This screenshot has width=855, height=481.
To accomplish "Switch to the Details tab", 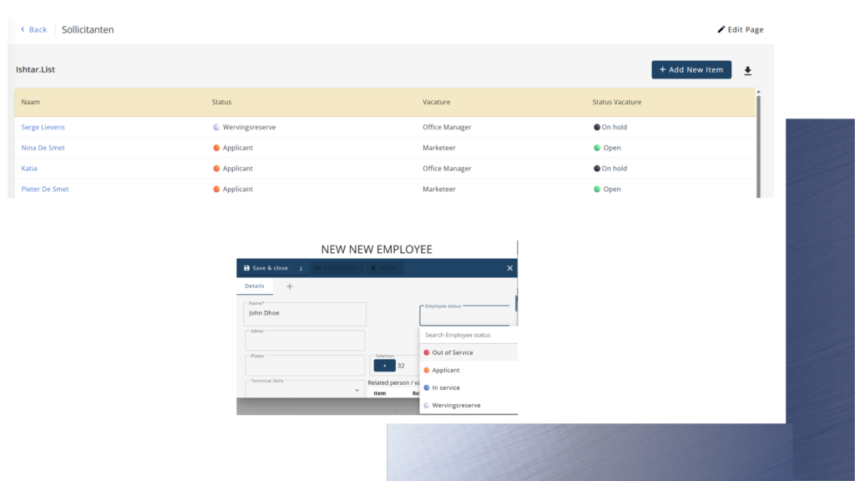I will [x=254, y=286].
